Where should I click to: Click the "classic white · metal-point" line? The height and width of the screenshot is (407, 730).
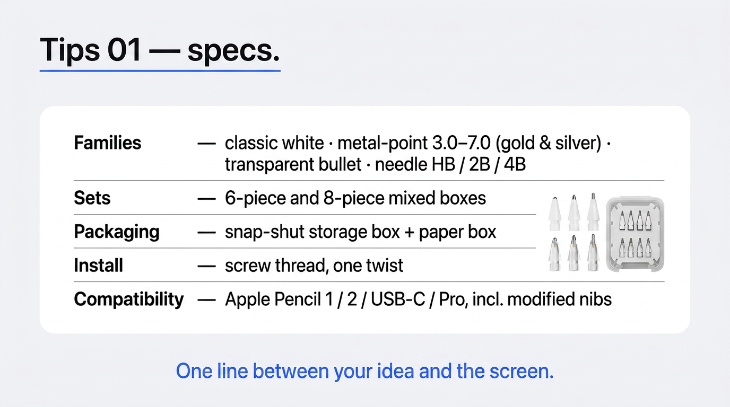click(418, 143)
